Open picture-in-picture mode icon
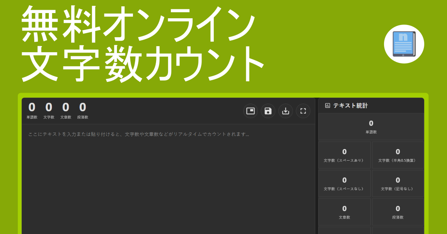Viewport: 447px width, 234px height. pos(250,111)
